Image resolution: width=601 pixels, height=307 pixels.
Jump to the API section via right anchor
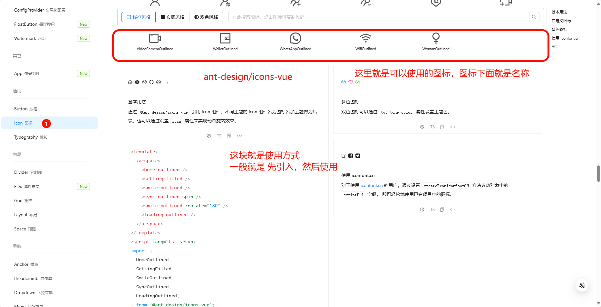click(555, 46)
